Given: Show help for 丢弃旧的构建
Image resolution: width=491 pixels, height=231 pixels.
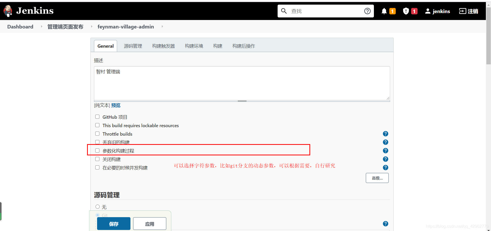Looking at the screenshot, I should point(385,142).
